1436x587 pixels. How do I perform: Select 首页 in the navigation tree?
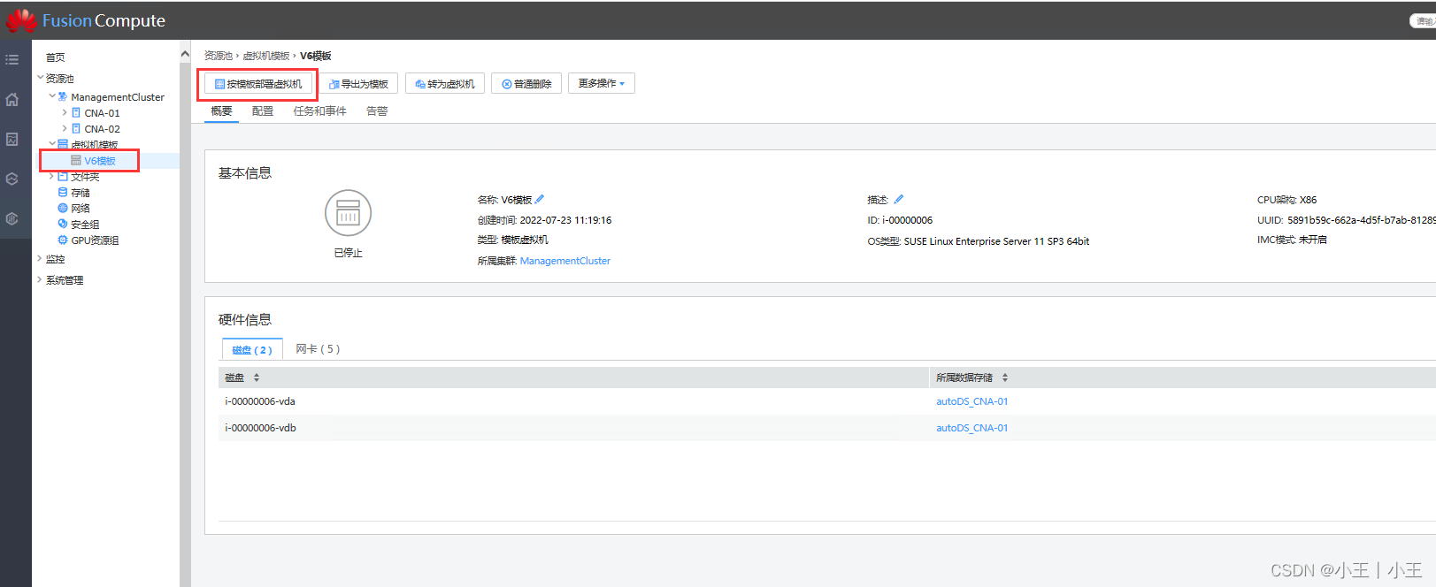[x=55, y=57]
